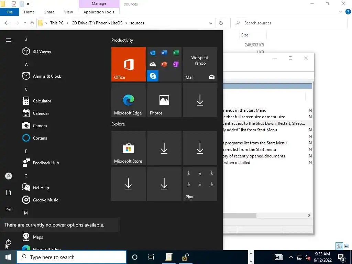Open the notepad-like taskbar app
The width and height of the screenshot is (352, 264).
(168, 257)
